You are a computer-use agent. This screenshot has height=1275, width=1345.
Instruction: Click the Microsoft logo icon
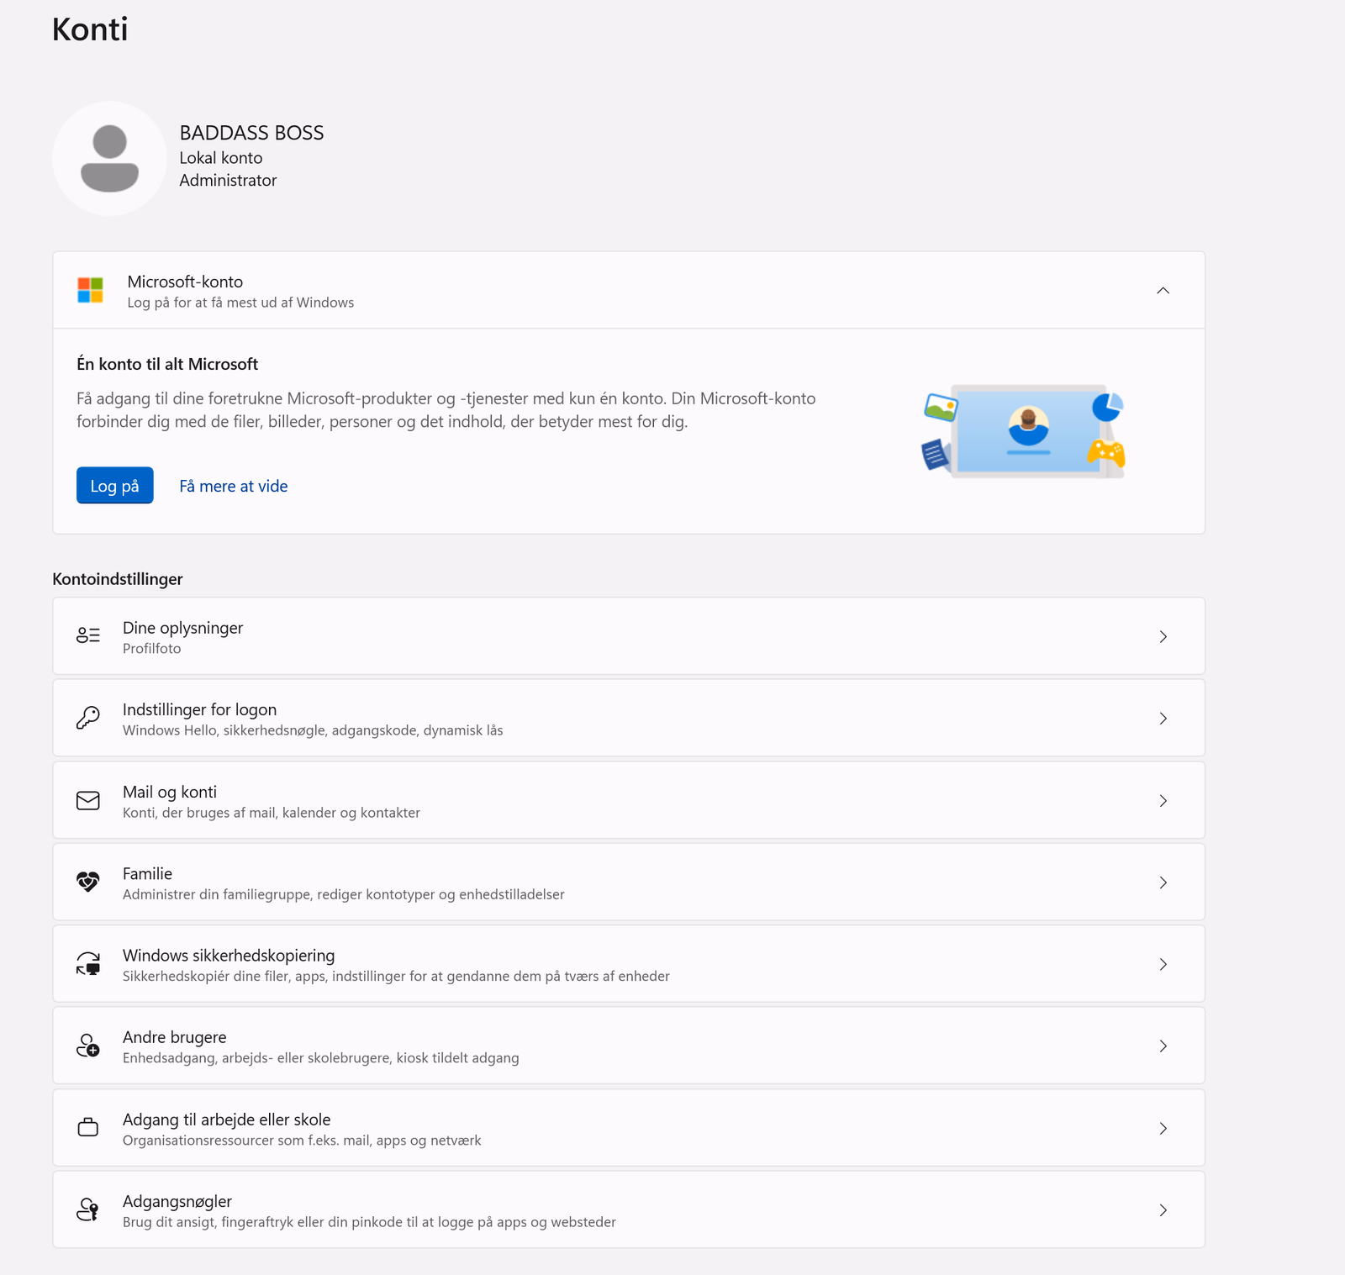[x=90, y=291]
